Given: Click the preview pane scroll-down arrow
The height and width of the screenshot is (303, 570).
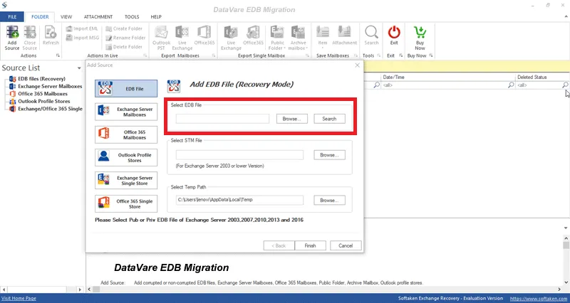Looking at the screenshot, I should click(566, 282).
